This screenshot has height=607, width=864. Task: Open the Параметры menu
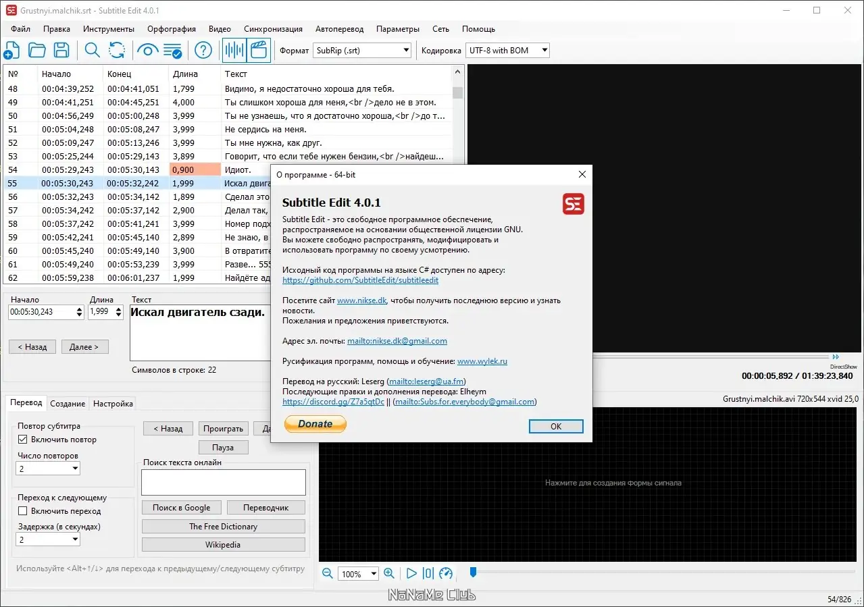point(398,29)
